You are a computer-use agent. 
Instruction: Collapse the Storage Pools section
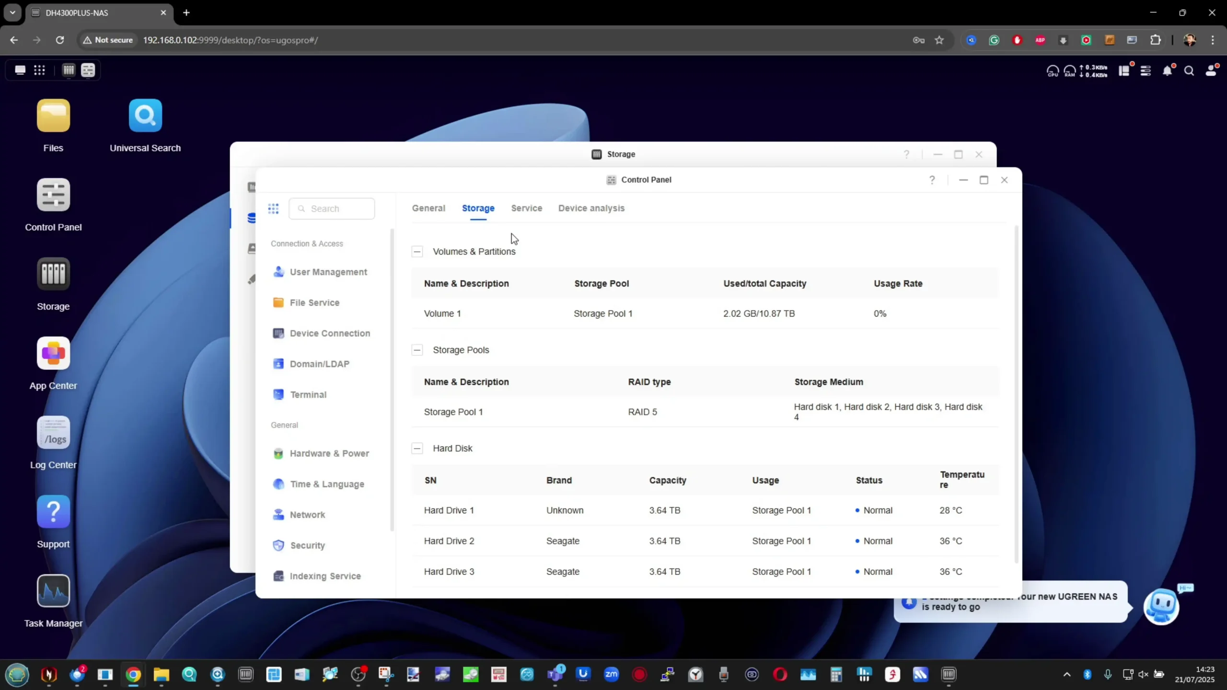417,350
